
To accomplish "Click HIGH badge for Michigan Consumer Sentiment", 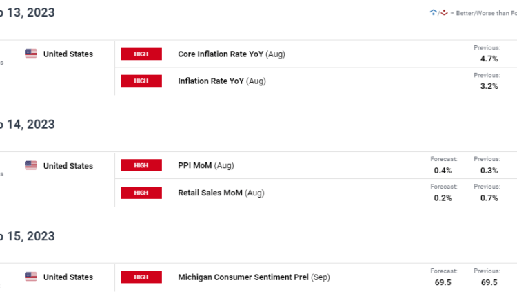I will coord(141,277).
